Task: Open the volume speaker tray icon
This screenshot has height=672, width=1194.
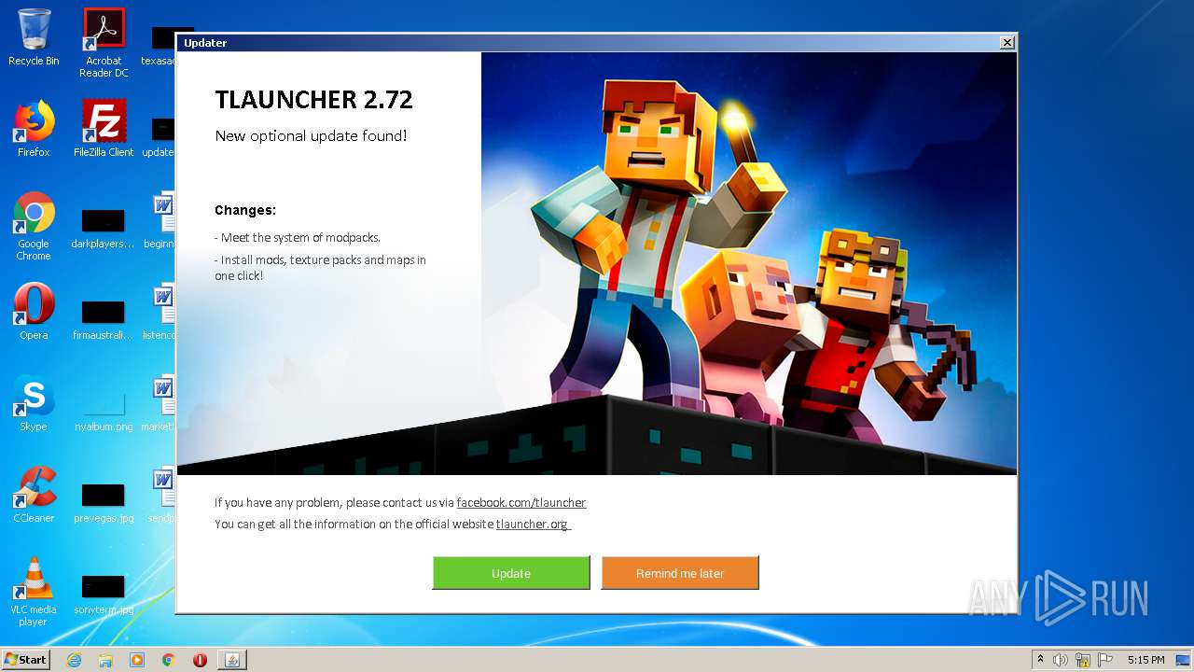Action: (1061, 660)
